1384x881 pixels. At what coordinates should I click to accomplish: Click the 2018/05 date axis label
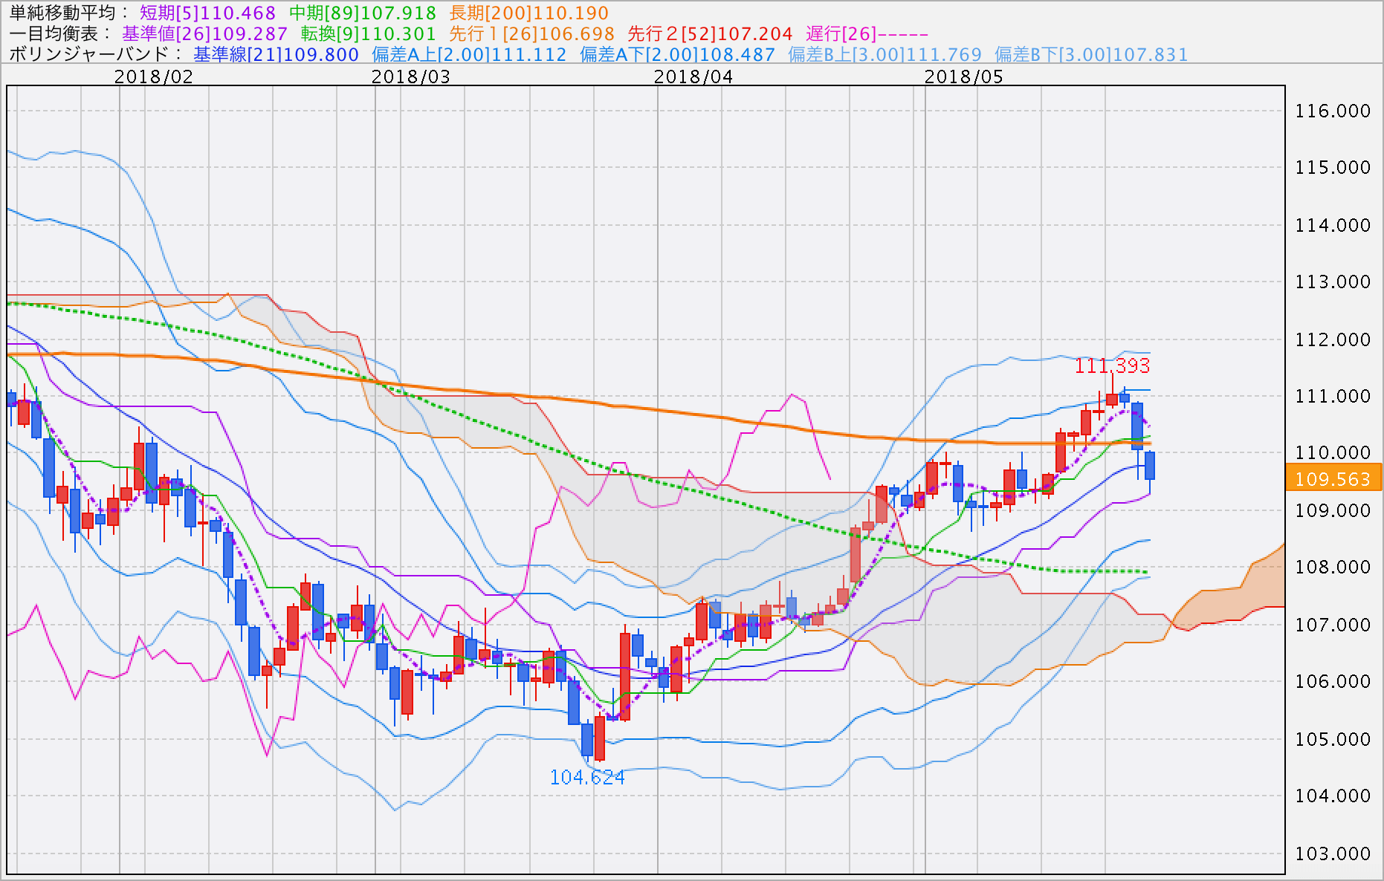pos(964,77)
